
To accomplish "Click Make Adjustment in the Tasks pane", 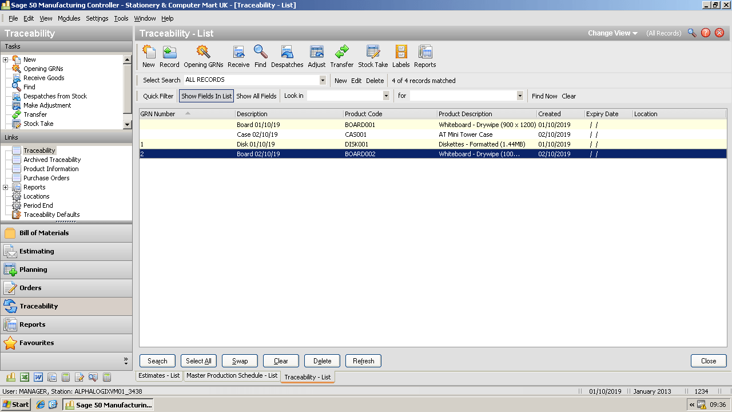I will pyautogui.click(x=47, y=105).
